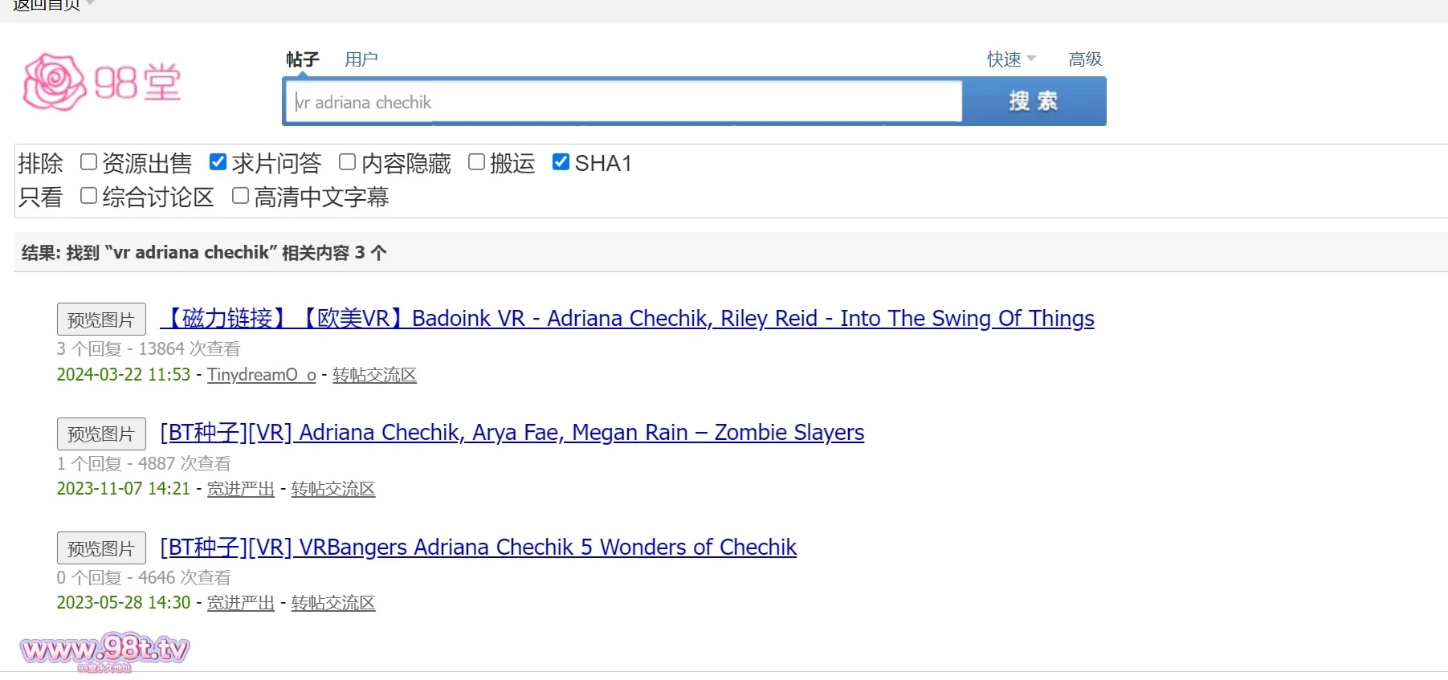Disable the SHA1 exclude checkbox
The width and height of the screenshot is (1448, 680).
[x=561, y=162]
